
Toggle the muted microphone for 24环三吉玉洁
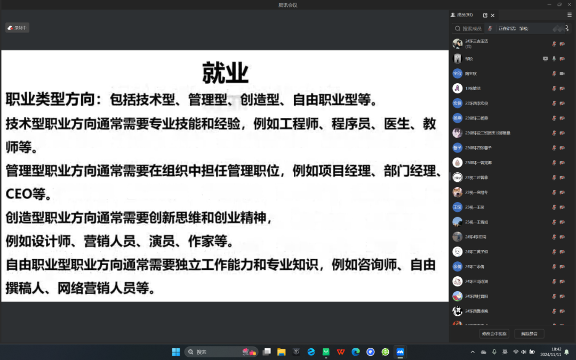(554, 44)
